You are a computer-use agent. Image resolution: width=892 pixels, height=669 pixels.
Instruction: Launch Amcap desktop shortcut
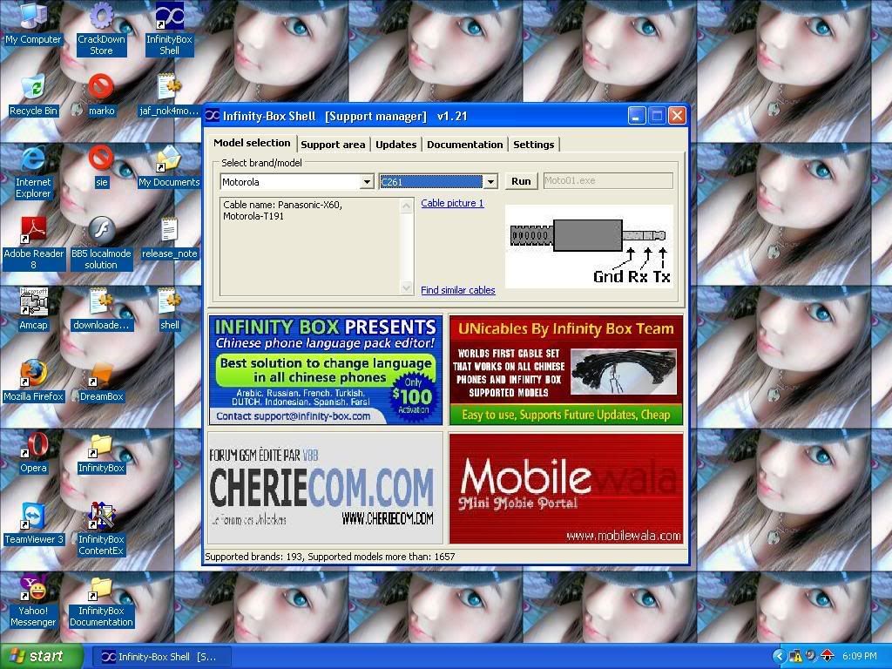point(33,310)
